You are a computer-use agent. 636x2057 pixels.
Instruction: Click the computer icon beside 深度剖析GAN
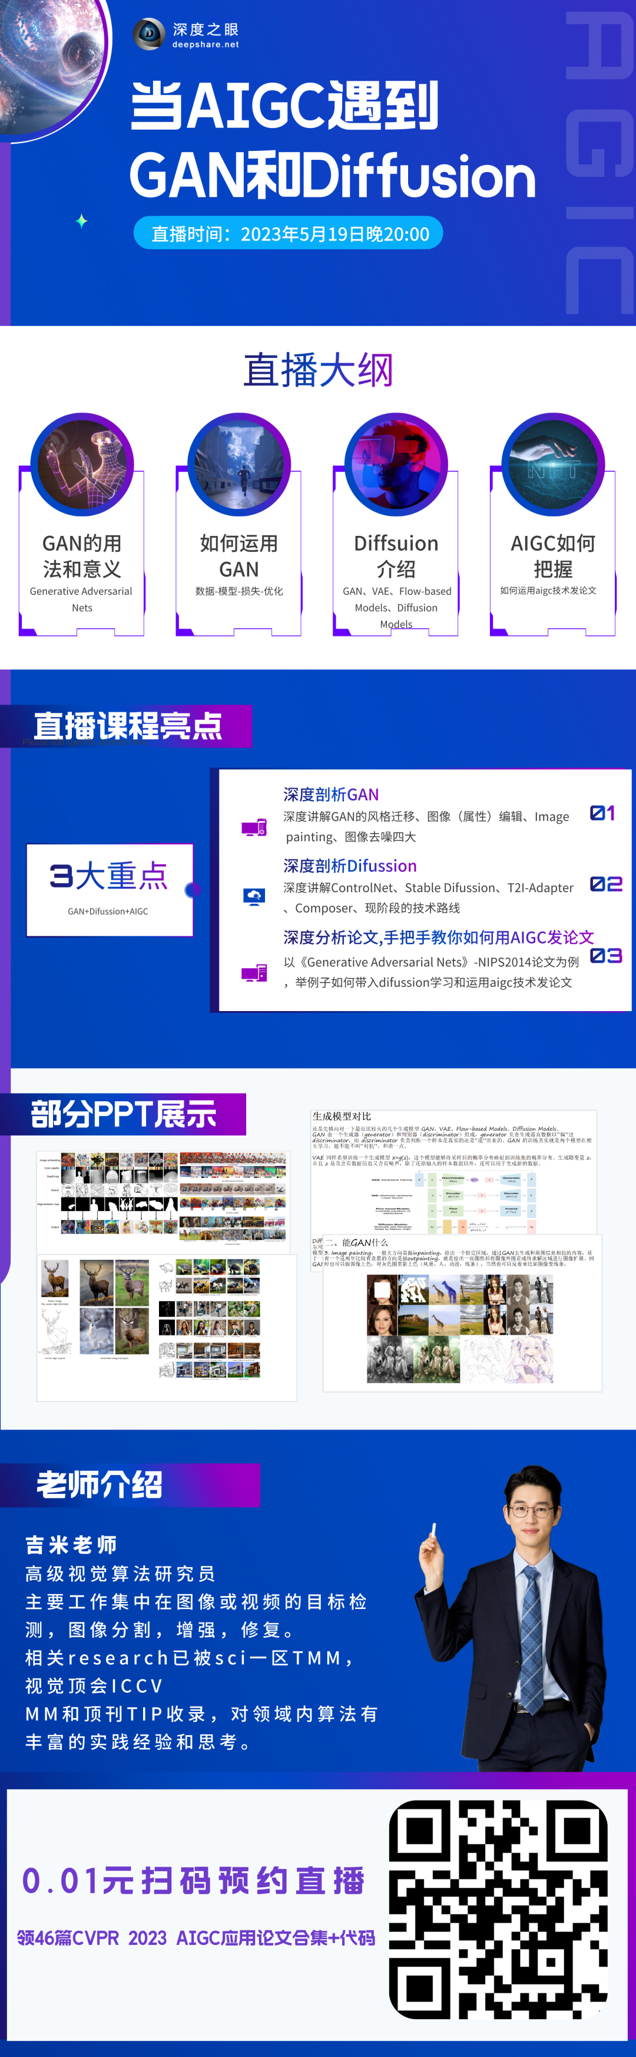click(254, 827)
